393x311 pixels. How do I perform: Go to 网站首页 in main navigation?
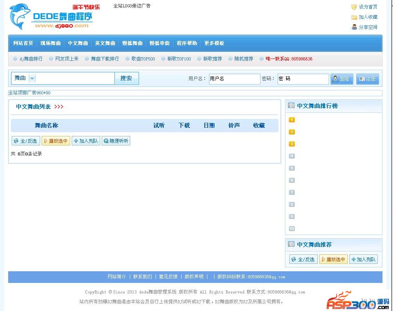[x=23, y=43]
